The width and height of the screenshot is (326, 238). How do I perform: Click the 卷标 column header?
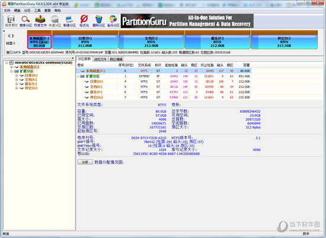pos(81,65)
